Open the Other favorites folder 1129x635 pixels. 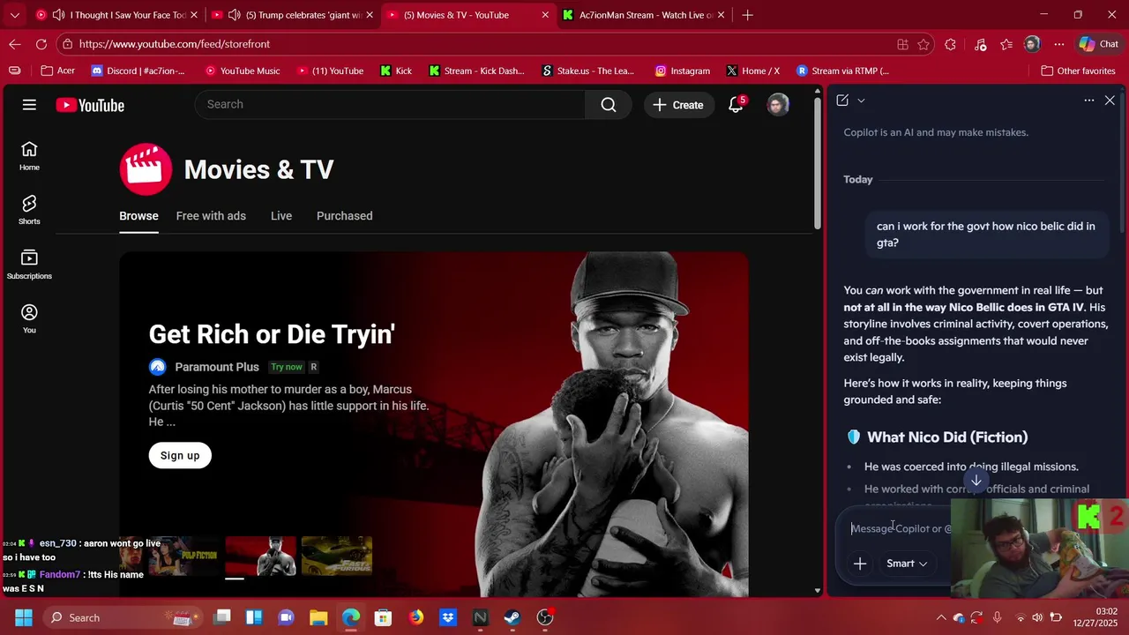pyautogui.click(x=1078, y=71)
